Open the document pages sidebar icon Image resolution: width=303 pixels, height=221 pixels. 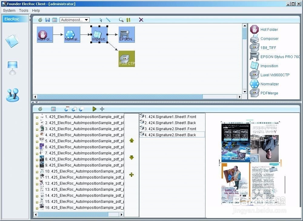click(12, 41)
